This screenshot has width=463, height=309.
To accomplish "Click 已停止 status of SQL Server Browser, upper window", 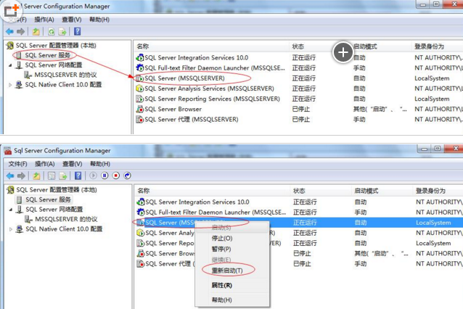I will (301, 110).
